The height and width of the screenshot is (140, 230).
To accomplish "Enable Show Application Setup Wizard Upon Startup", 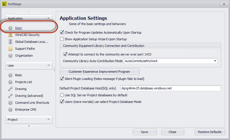I will (62, 39).
